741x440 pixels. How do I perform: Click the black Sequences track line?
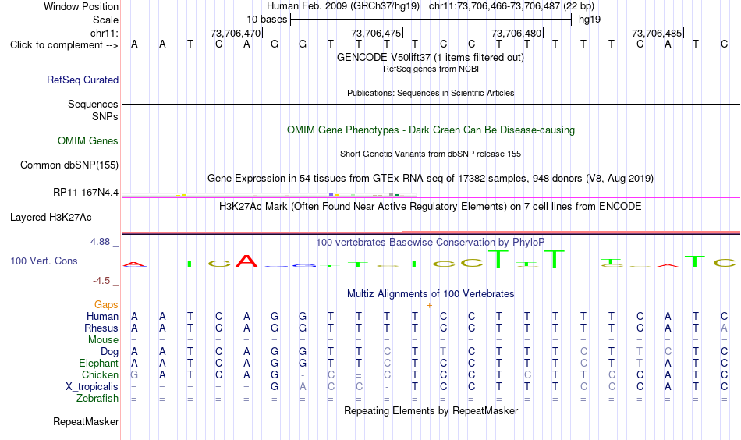(431, 104)
